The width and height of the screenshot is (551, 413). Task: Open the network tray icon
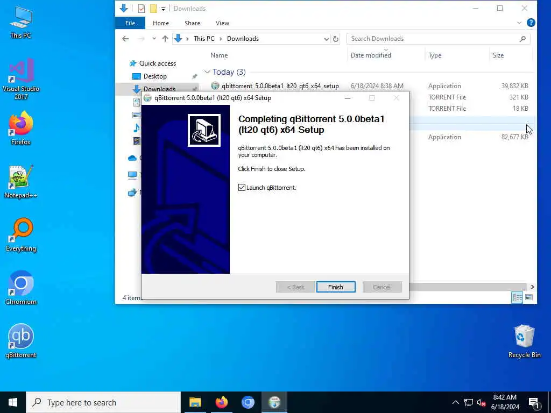(469, 402)
